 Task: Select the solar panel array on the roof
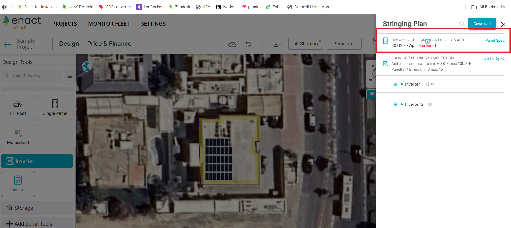[x=219, y=159]
